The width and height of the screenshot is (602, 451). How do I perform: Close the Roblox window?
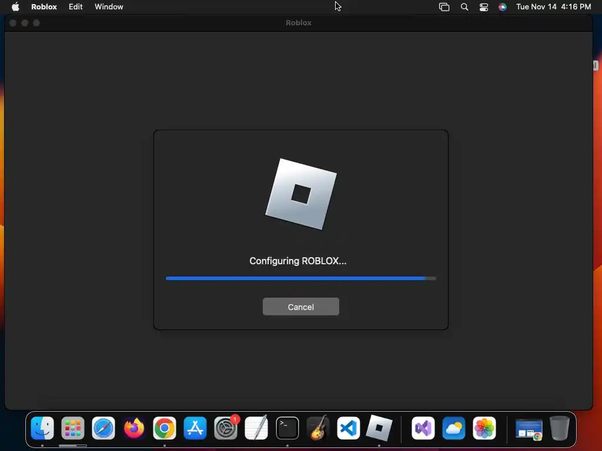pos(13,23)
